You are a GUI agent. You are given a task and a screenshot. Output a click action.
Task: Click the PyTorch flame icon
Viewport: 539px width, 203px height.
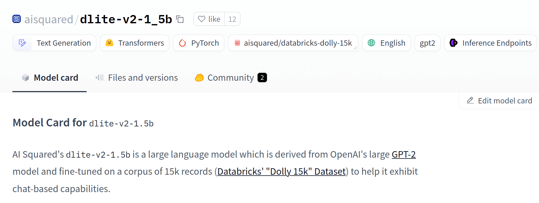click(x=182, y=43)
